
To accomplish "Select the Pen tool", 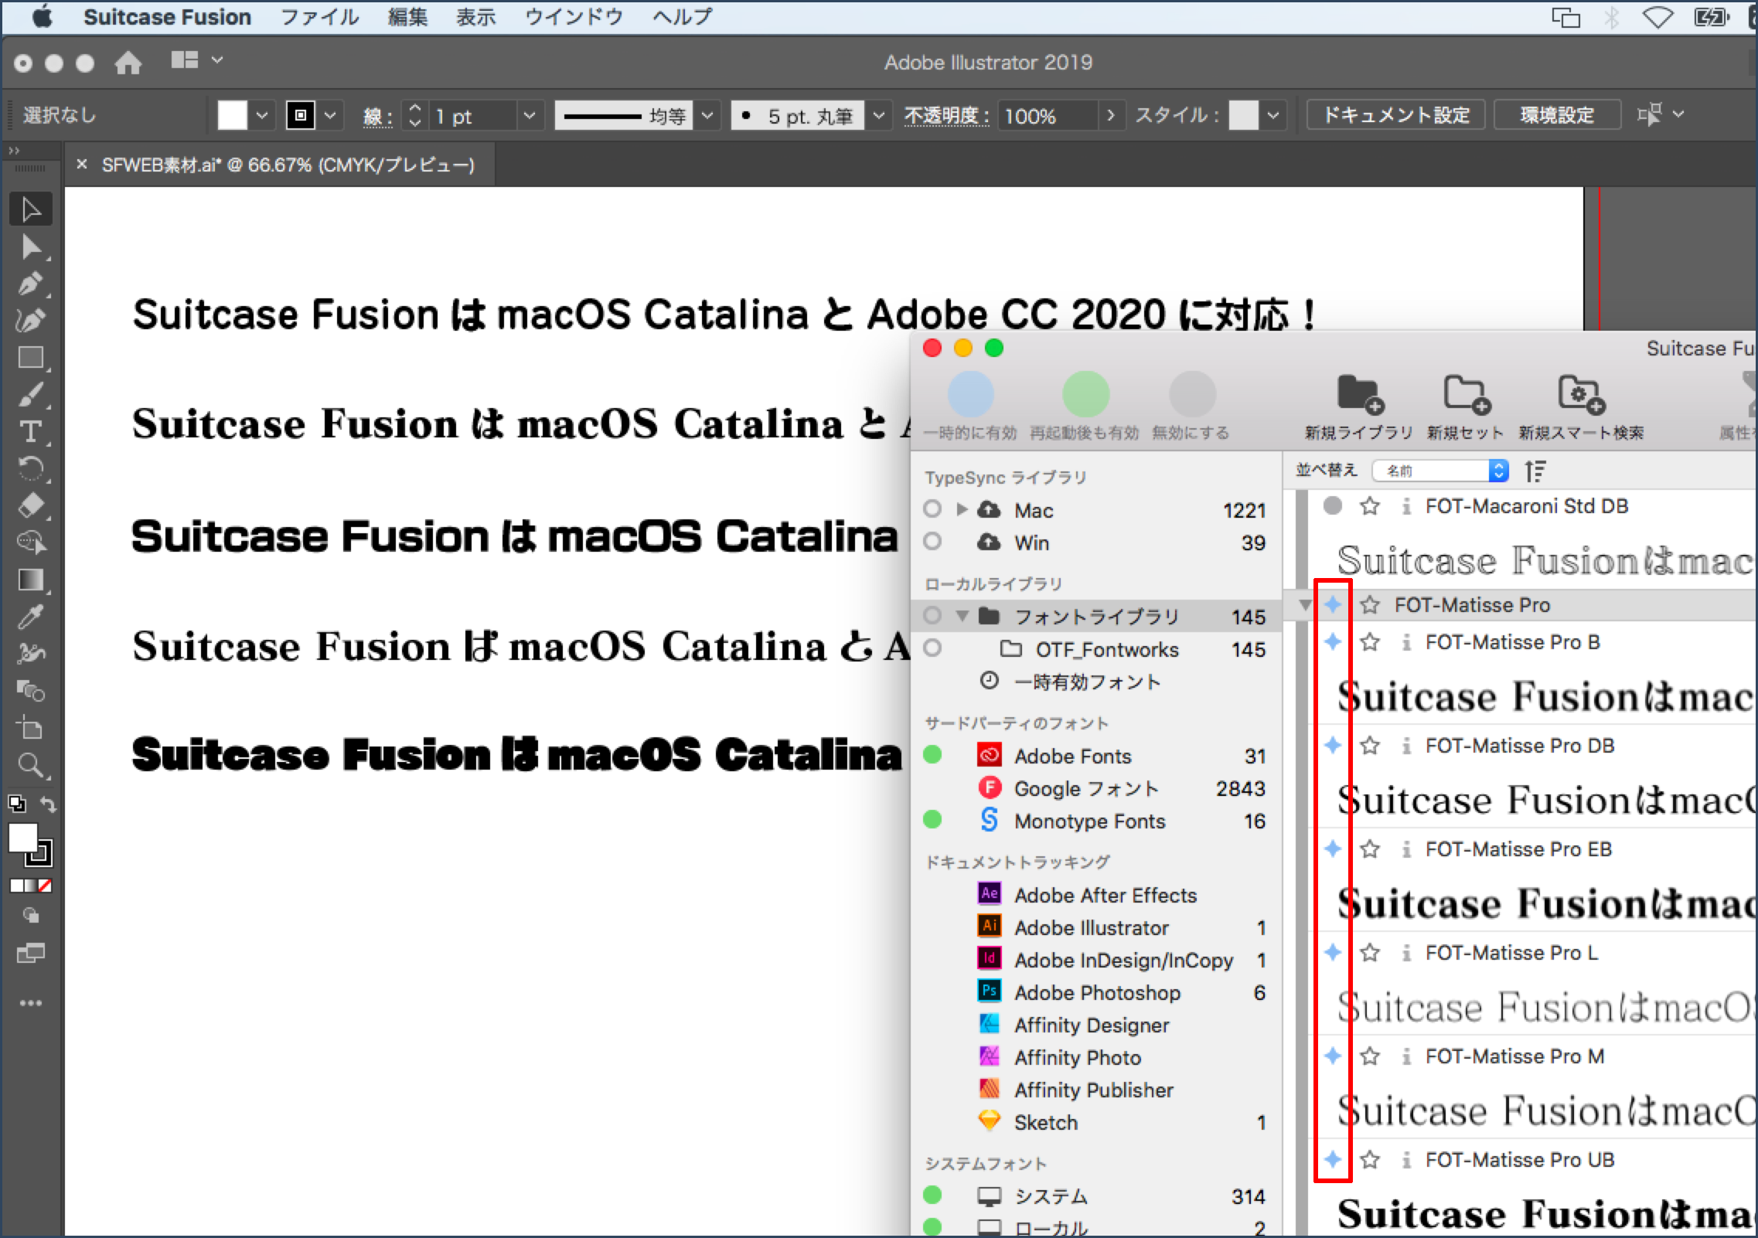I will tap(31, 284).
